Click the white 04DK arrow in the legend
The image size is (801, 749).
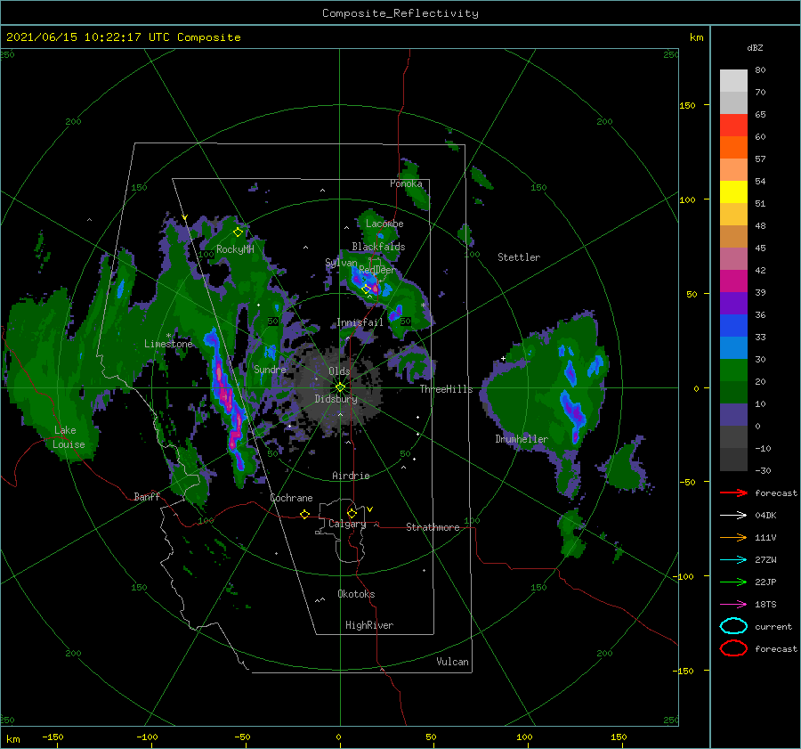(733, 515)
